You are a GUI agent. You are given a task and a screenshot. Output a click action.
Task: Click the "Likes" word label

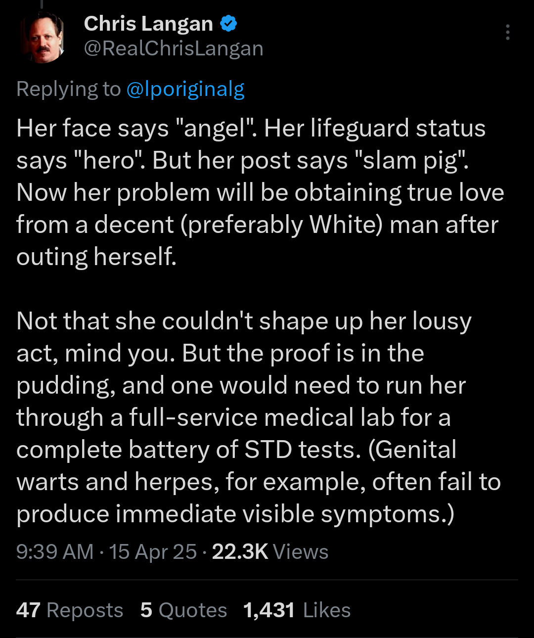(327, 610)
